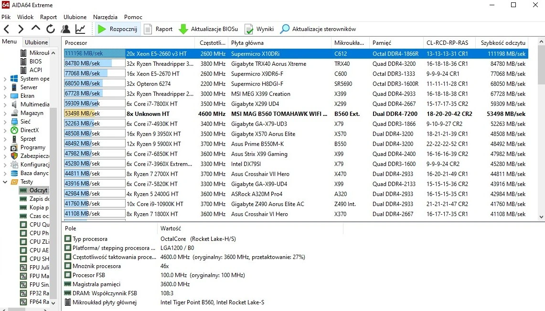
Task: Open the Raport toolbar item
Action: [x=159, y=29]
